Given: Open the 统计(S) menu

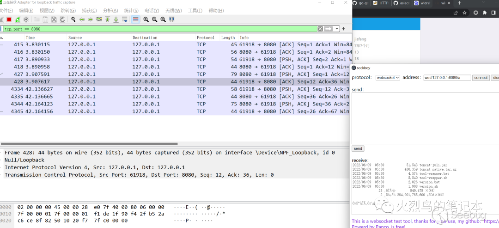Looking at the screenshot, I should [131, 11].
